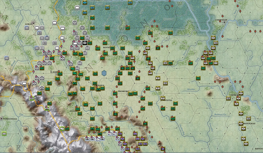Select the white HQ counter above Kirovograd
Image resolution: width=263 pixels, height=153 pixels.
(x=248, y=119)
